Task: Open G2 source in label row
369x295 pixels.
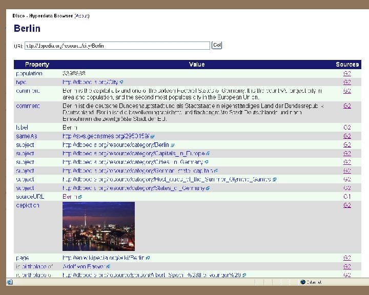Action: [x=347, y=128]
